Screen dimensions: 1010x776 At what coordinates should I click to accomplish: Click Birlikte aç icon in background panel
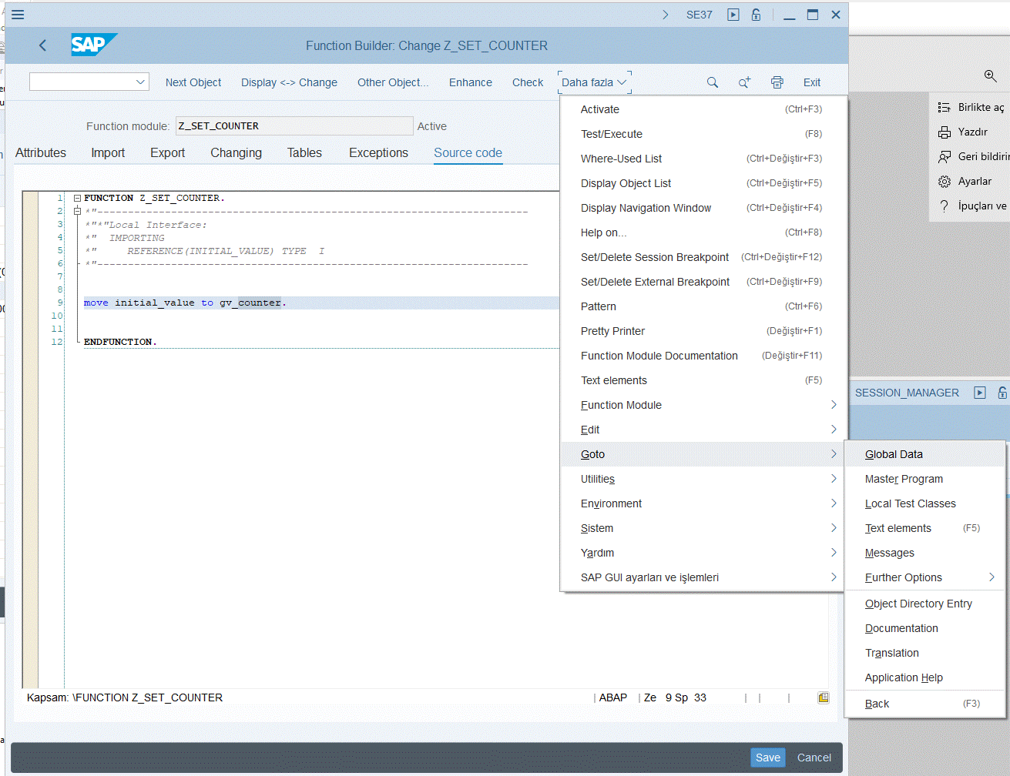point(945,107)
